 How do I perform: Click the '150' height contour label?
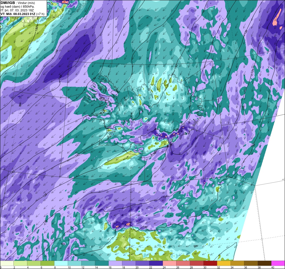pyautogui.click(x=36, y=28)
